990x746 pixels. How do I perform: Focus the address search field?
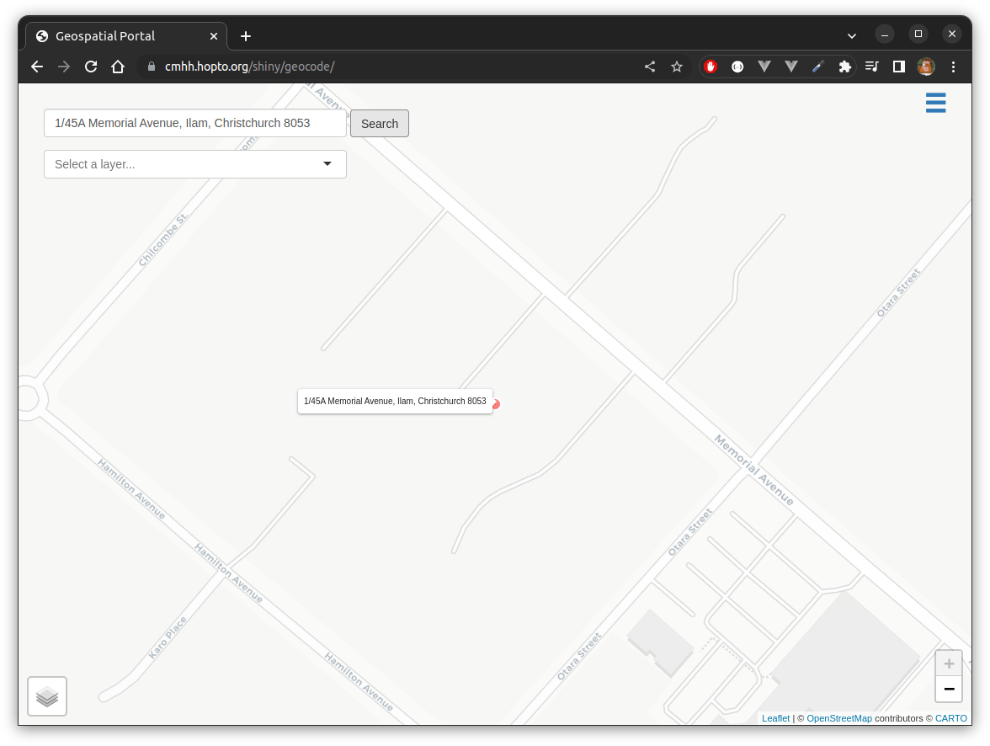click(x=195, y=123)
